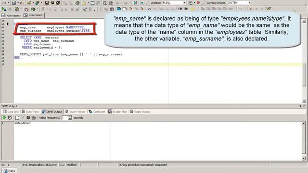This screenshot has height=173, width=308.
Task: Select the DBMS Output tab
Action: pyautogui.click(x=52, y=111)
